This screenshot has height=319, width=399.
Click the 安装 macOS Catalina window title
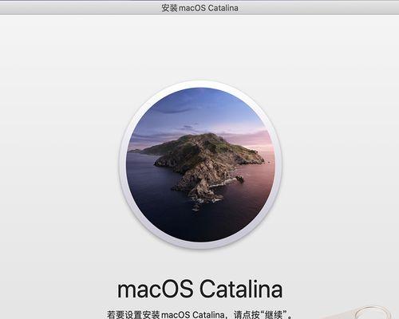click(x=199, y=8)
